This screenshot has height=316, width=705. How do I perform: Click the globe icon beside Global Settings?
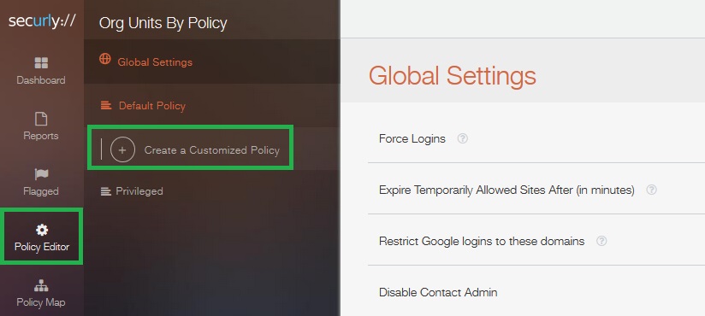pos(105,59)
